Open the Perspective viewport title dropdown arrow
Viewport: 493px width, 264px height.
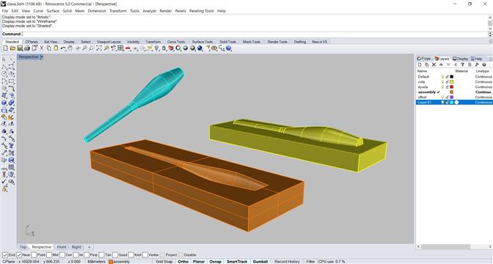point(42,57)
